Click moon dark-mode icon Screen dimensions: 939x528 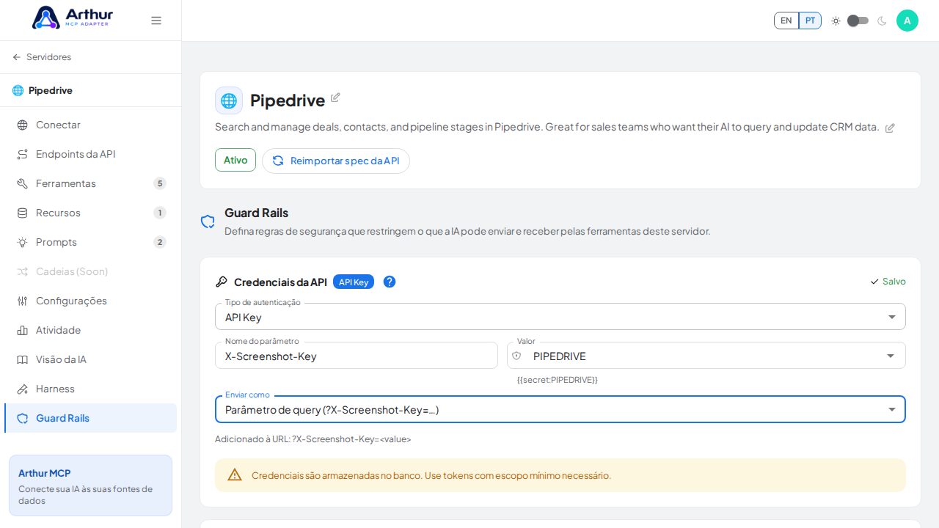(x=882, y=21)
